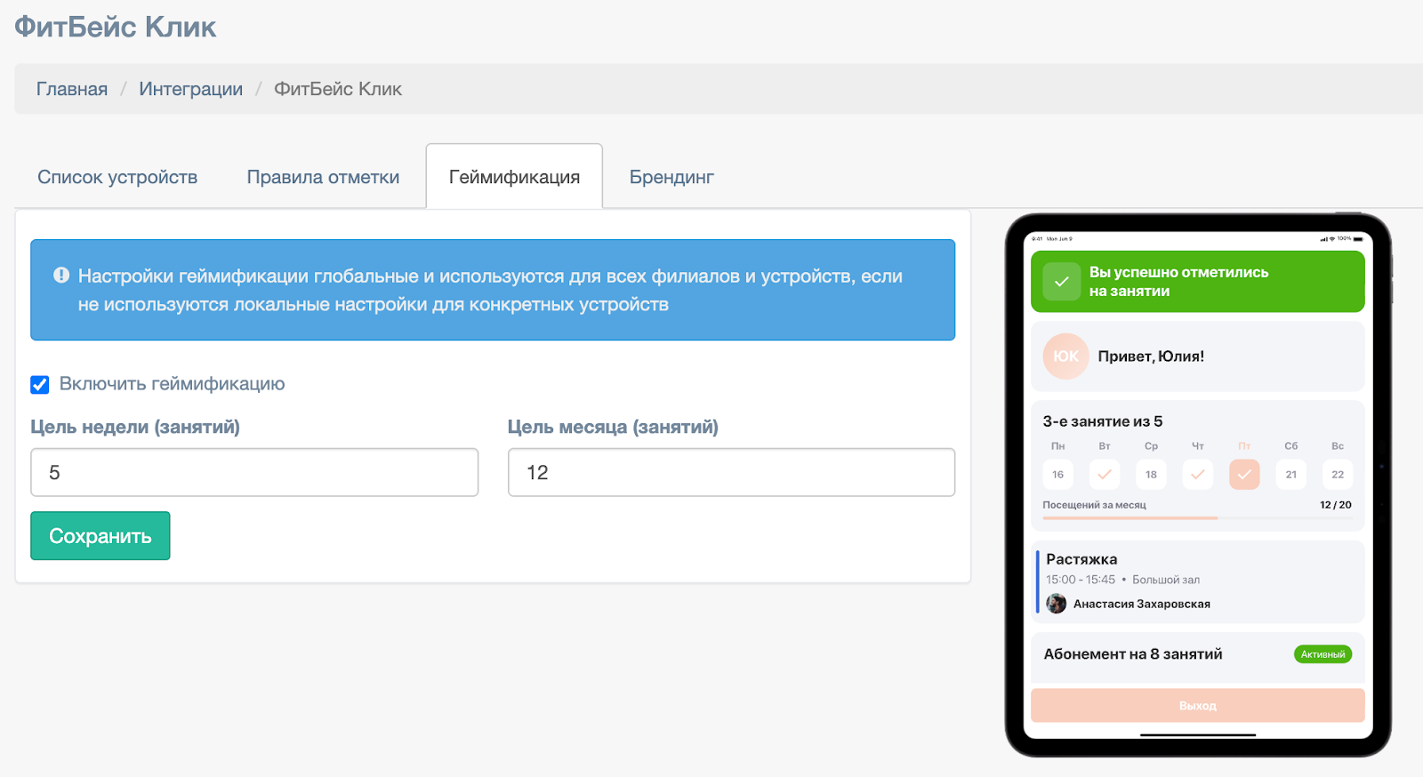The image size is (1423, 777).
Task: Open the Список устройств tab
Action: [117, 177]
